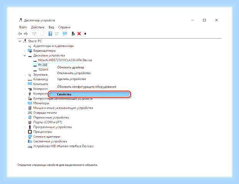This screenshot has width=239, height=184.
Task: Select the Переносные устройства category label
Action: tap(51, 118)
